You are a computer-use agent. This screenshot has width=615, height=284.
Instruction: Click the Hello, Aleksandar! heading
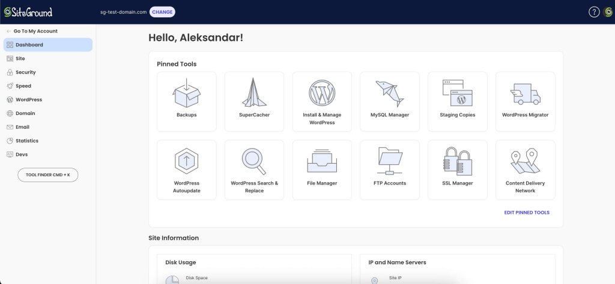[196, 38]
